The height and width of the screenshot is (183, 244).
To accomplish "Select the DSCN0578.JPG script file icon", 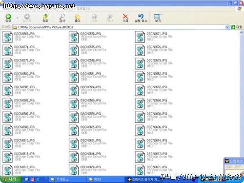I will (x=74, y=64).
